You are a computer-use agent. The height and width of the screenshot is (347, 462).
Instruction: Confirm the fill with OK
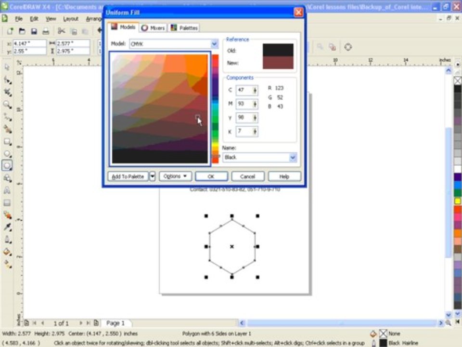coord(211,176)
